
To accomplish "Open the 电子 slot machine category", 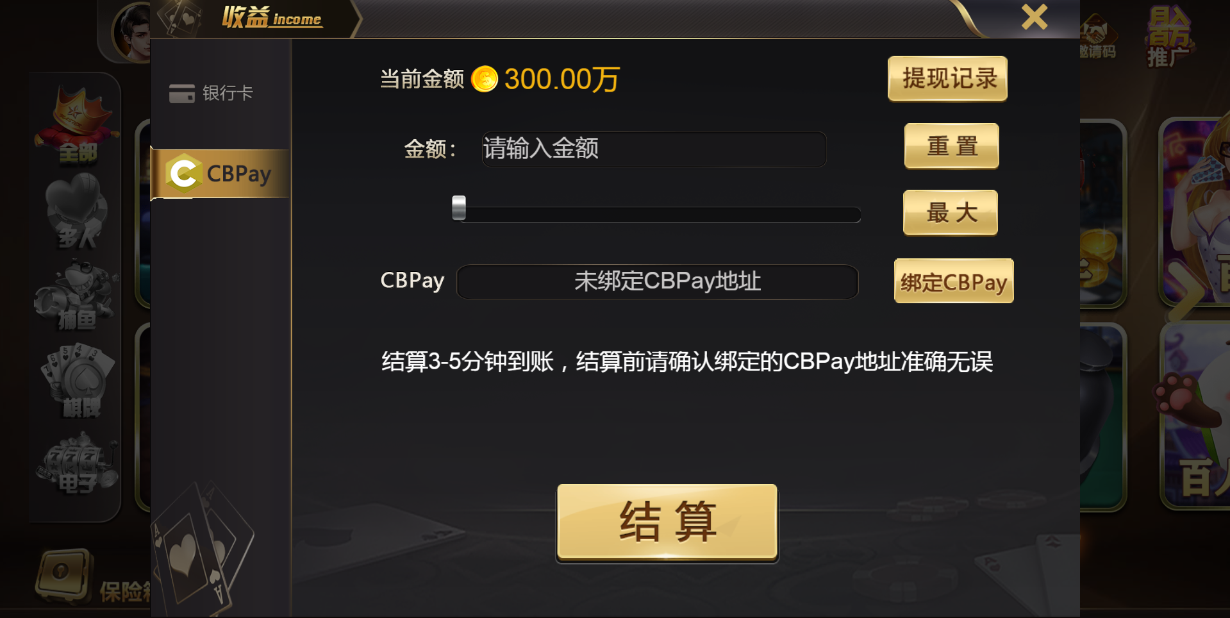I will pyautogui.click(x=78, y=463).
